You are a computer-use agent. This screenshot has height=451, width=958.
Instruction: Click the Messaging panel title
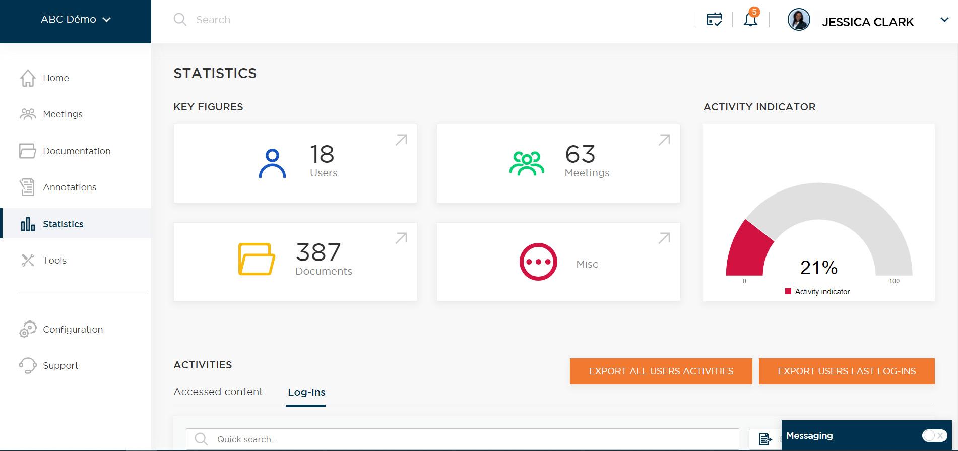click(809, 435)
